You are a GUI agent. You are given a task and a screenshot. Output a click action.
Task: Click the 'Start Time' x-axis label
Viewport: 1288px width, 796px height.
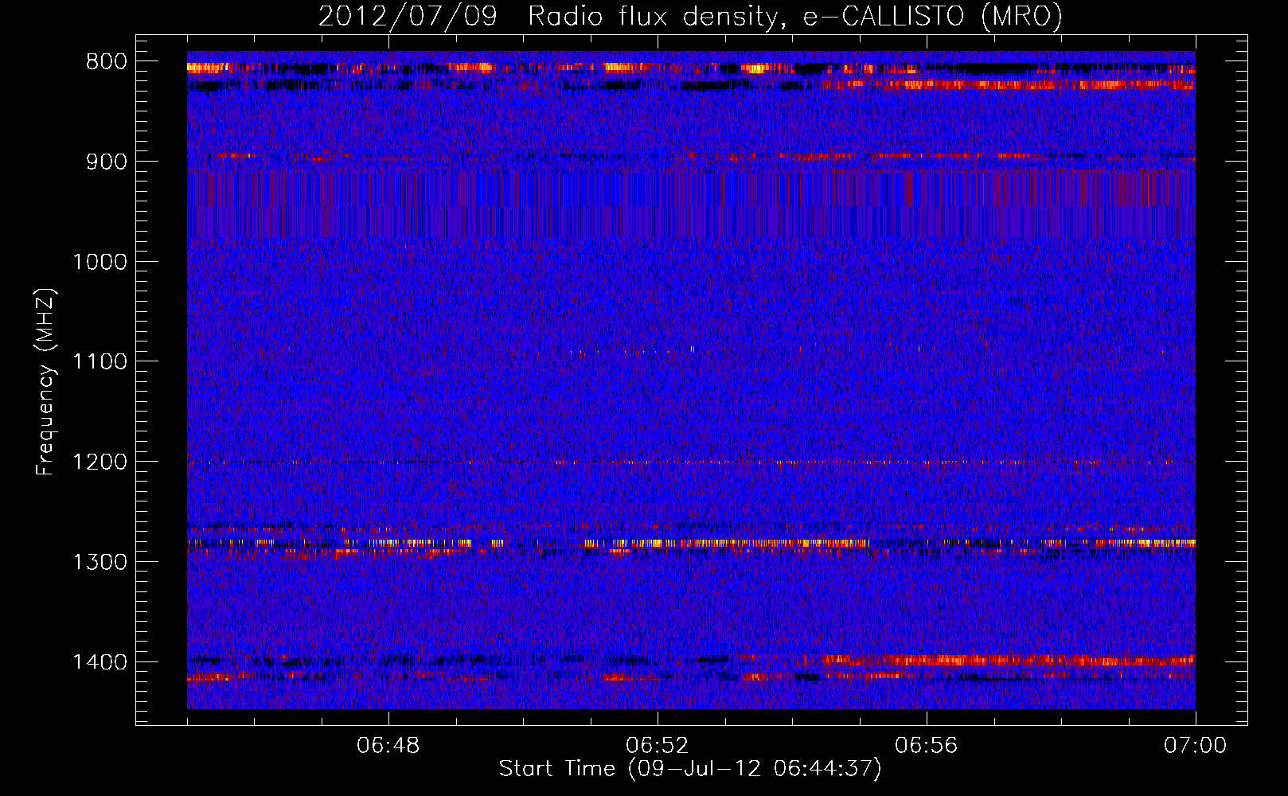pyautogui.click(x=690, y=769)
